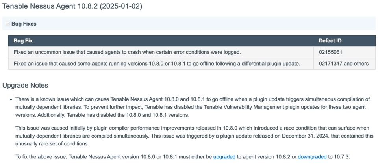
Task: Click the Upgrade Notes heading
Action: pos(25,85)
